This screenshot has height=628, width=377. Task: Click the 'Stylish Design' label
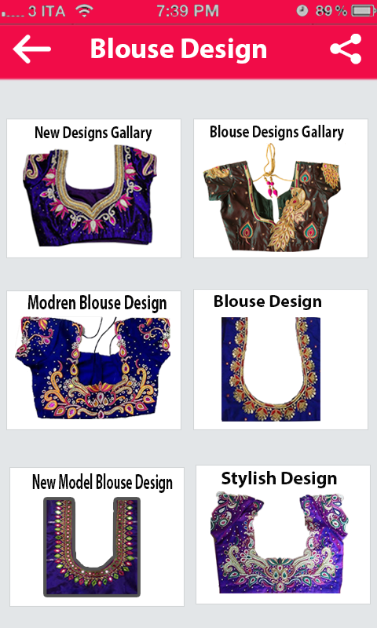coord(280,479)
